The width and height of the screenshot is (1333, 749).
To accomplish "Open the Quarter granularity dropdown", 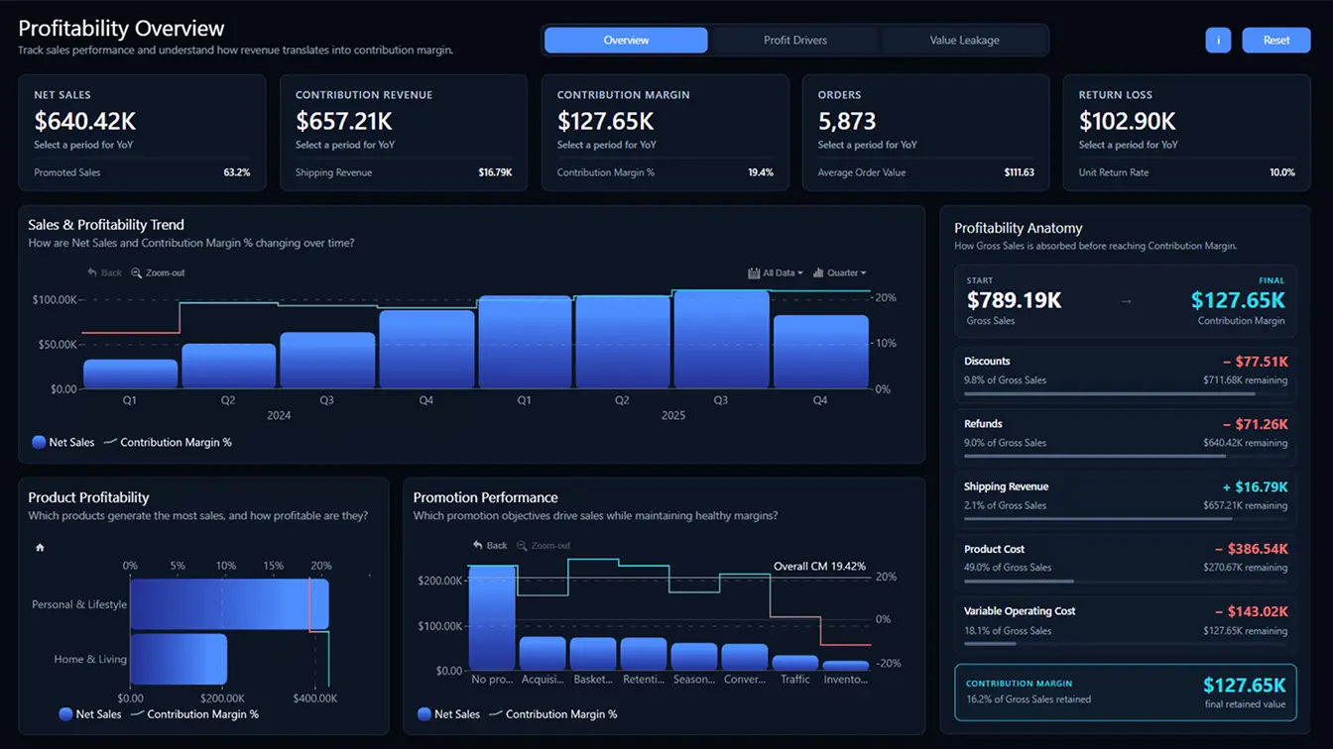I will tap(839, 272).
